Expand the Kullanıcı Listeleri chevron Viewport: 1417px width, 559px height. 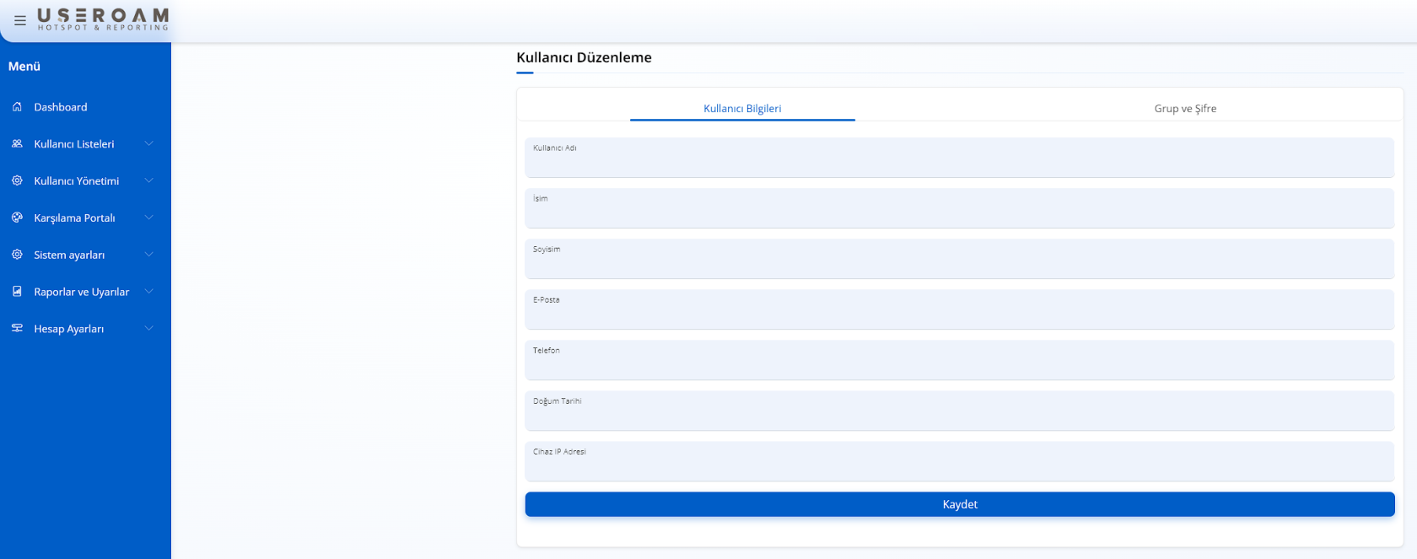click(x=149, y=144)
